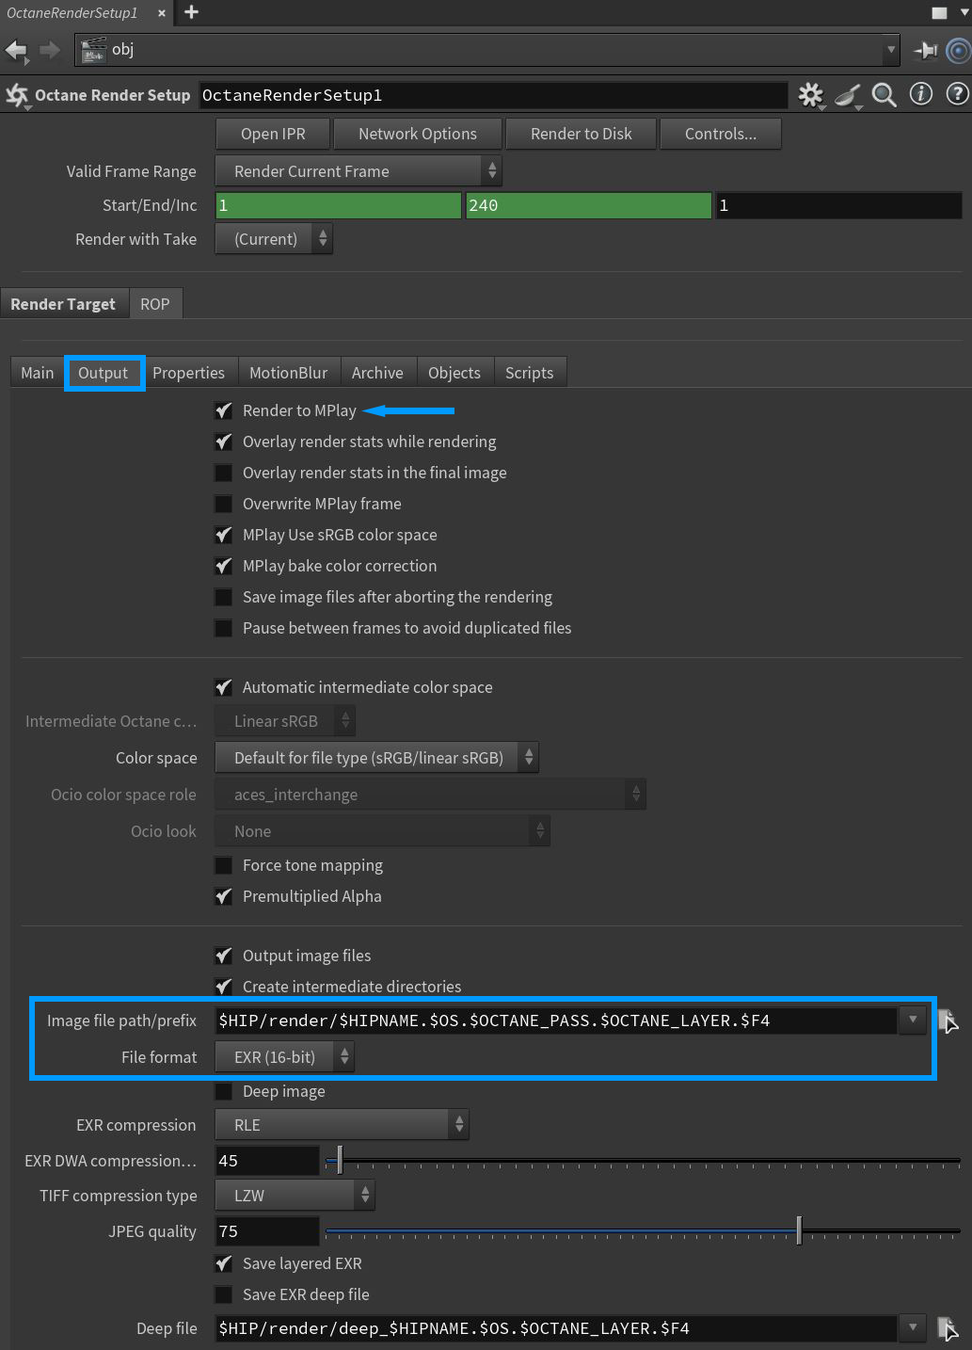Click the JPEG quality slider handle
This screenshot has width=972, height=1350.
[x=799, y=1230]
